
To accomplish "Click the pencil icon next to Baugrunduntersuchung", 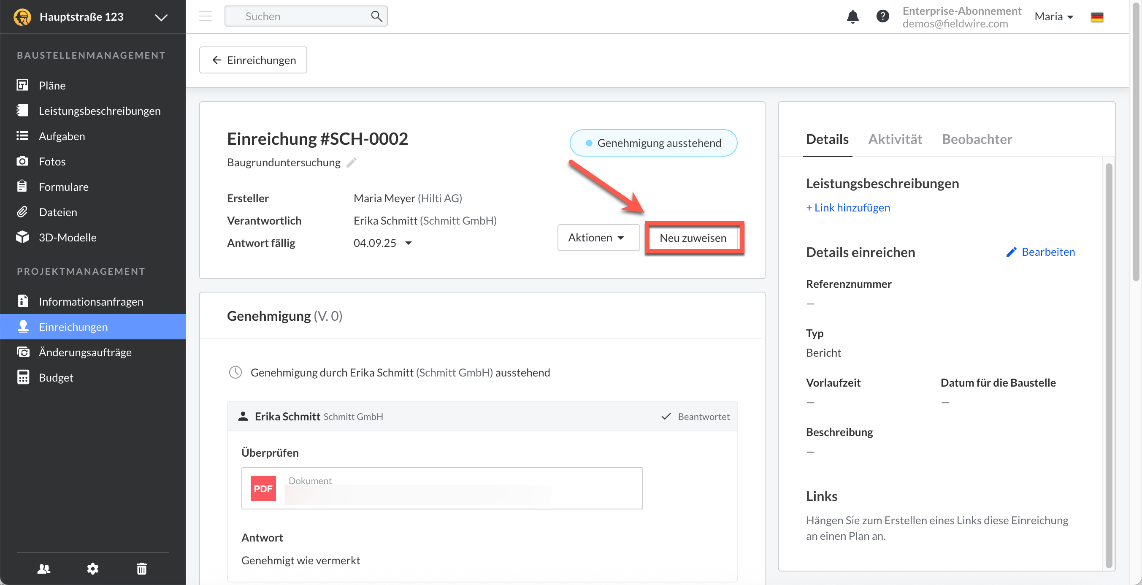I will tap(352, 163).
